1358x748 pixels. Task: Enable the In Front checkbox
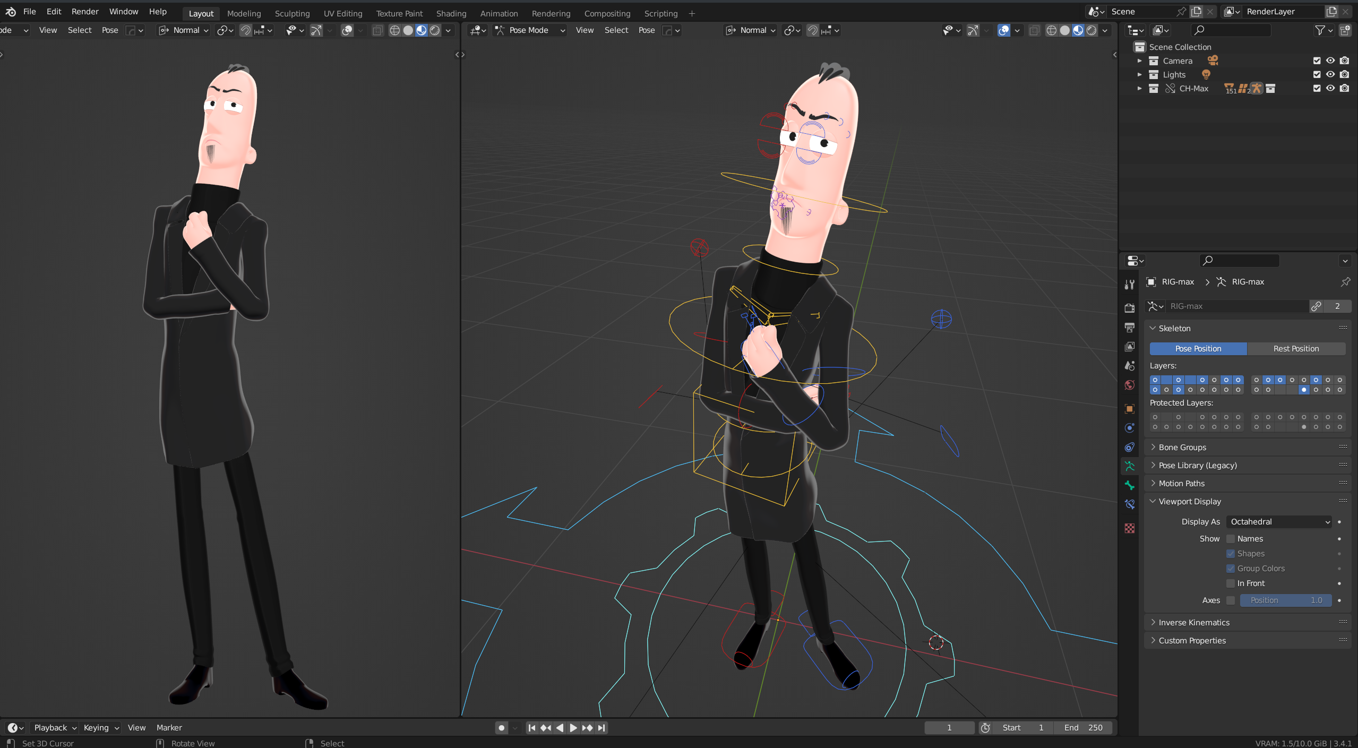1231,583
